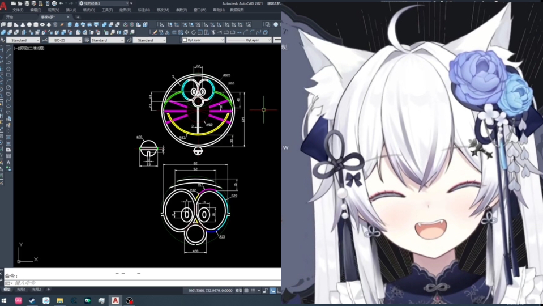Toggle snap mode dotted grid icon
This screenshot has height=306, width=543.
click(x=253, y=290)
